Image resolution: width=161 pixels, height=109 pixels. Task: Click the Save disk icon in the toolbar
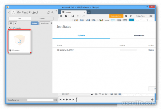pyautogui.click(x=73, y=16)
